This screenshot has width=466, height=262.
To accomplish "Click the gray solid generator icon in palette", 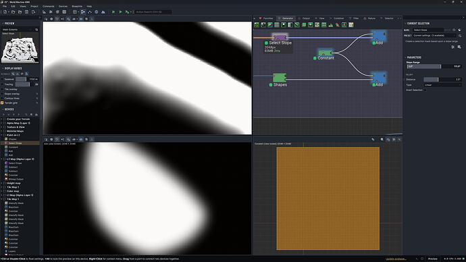I will point(277,25).
